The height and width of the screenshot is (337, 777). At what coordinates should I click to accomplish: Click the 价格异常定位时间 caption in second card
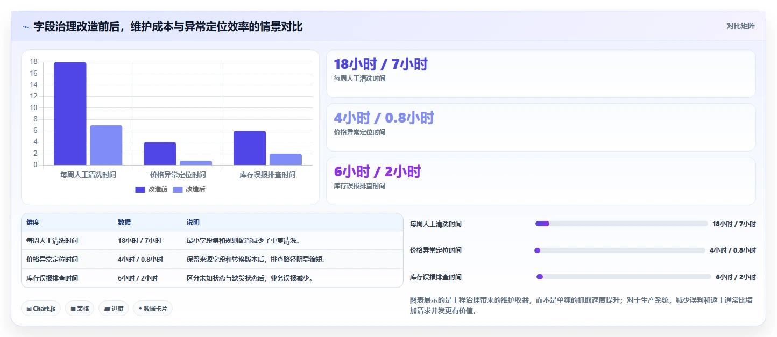click(x=359, y=132)
